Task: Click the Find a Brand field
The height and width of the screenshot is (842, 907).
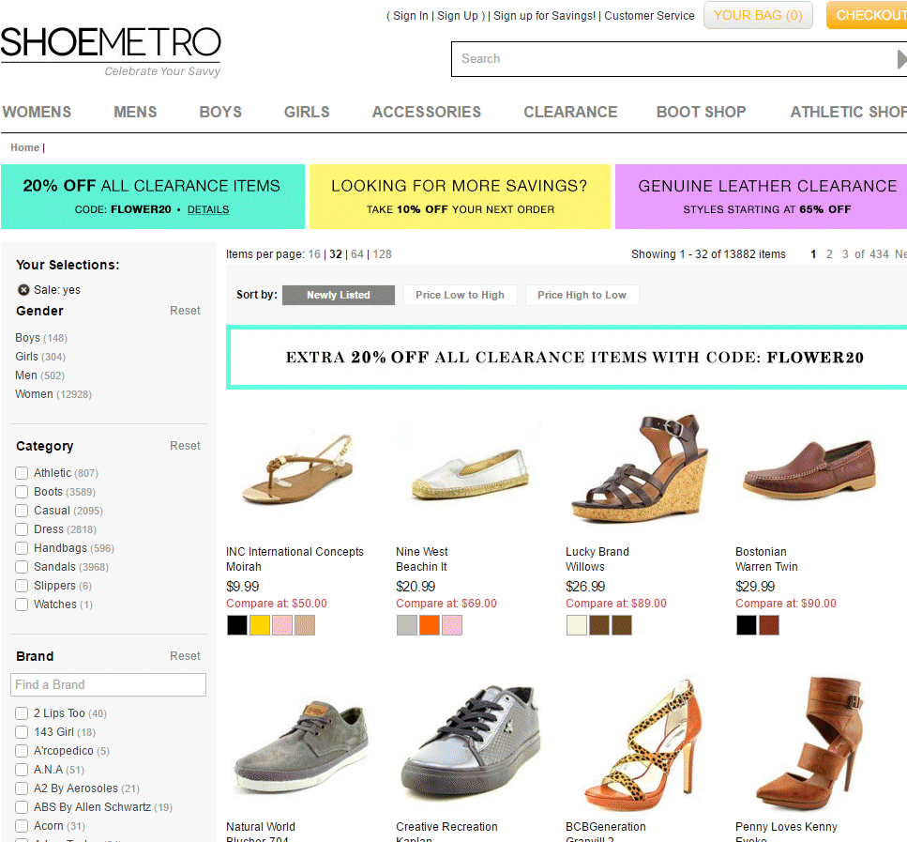Action: [108, 684]
